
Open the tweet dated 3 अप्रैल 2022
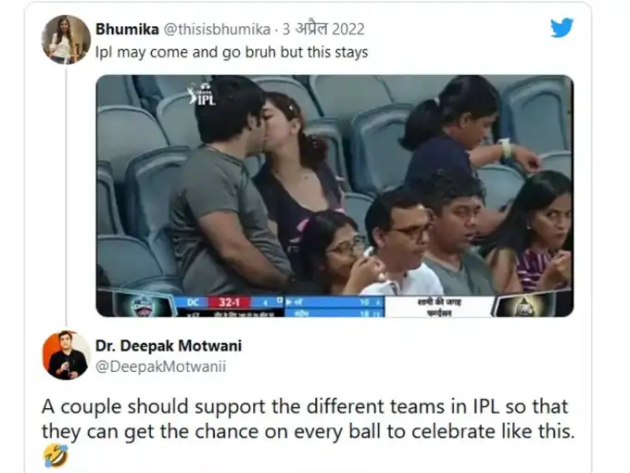323,29
